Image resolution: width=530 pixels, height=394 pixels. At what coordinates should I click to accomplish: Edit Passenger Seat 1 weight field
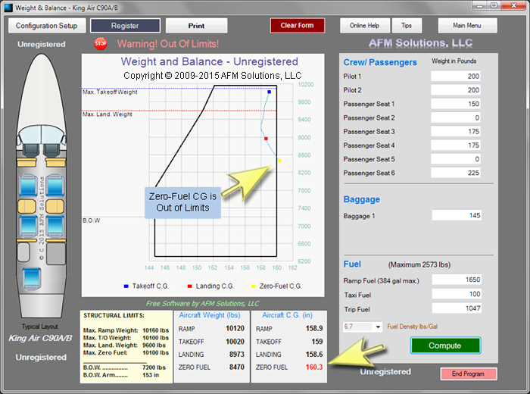pos(455,104)
